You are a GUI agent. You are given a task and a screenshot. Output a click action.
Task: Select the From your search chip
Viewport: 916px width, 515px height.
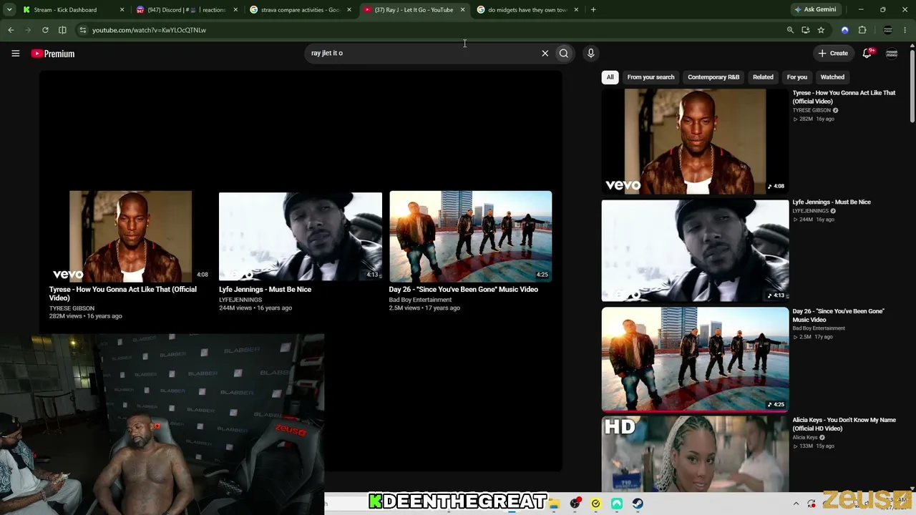[x=651, y=77]
